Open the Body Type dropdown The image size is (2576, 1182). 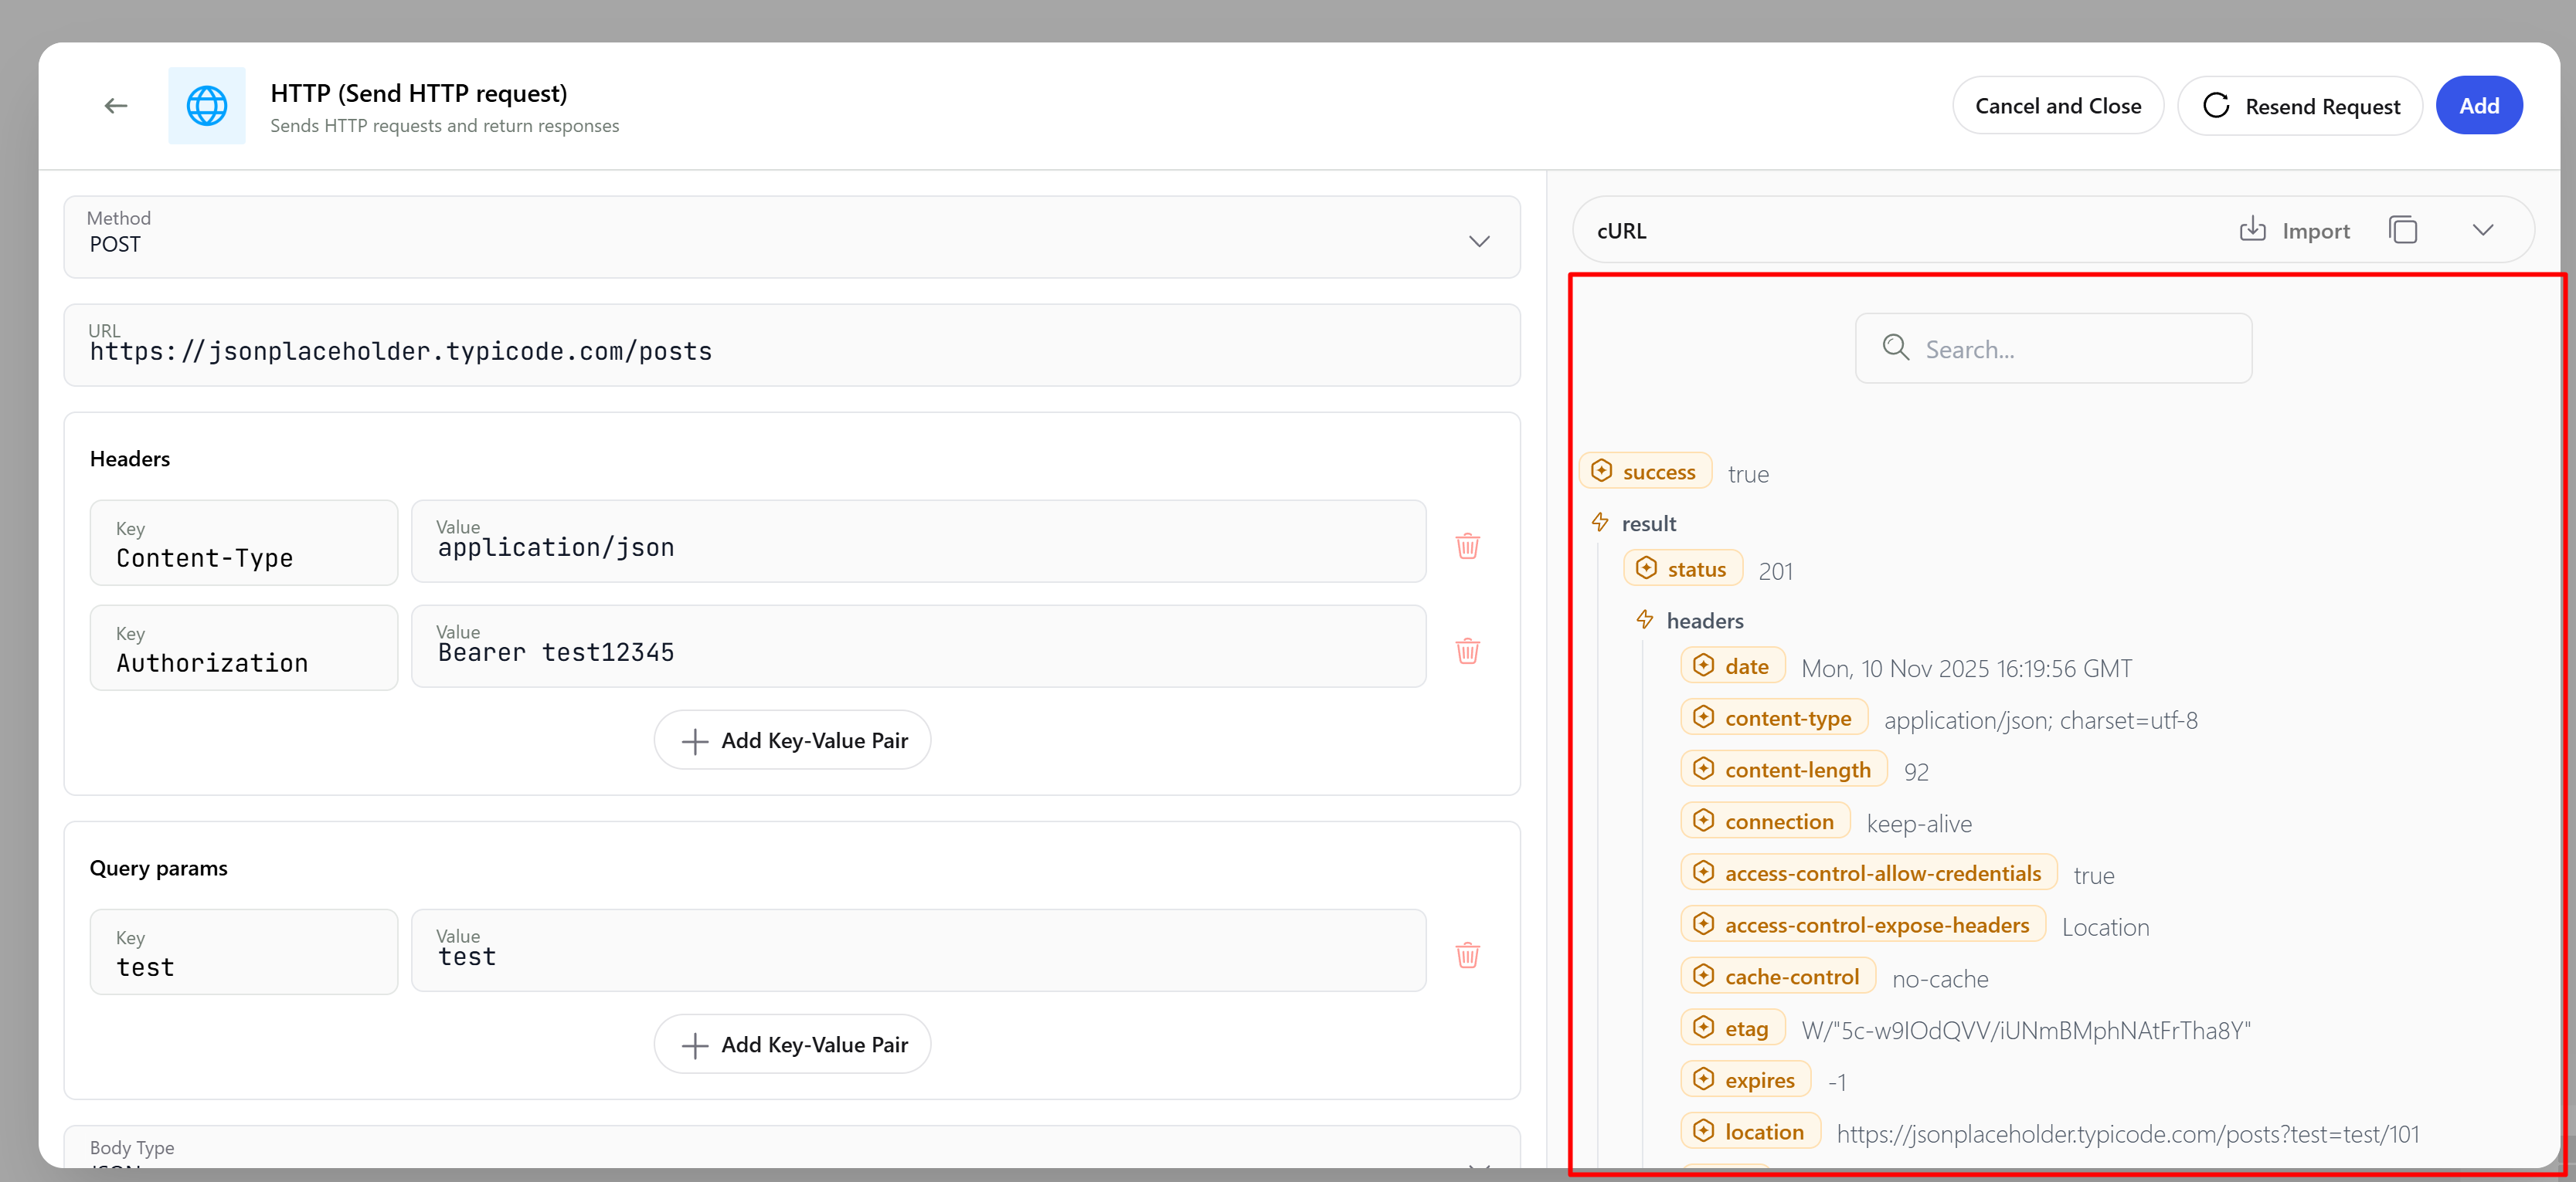1478,1165
